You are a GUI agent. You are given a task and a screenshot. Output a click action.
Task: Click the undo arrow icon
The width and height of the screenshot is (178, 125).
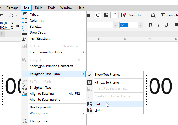pyautogui.click(x=11, y=15)
